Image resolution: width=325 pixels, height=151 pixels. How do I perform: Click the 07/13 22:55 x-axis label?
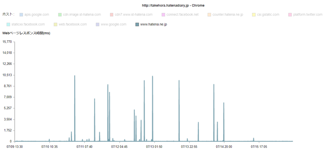[190, 147]
